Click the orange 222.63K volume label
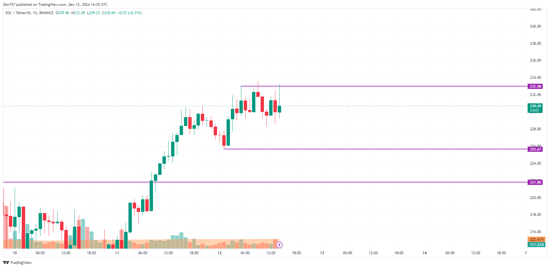The image size is (550, 268). (537, 239)
